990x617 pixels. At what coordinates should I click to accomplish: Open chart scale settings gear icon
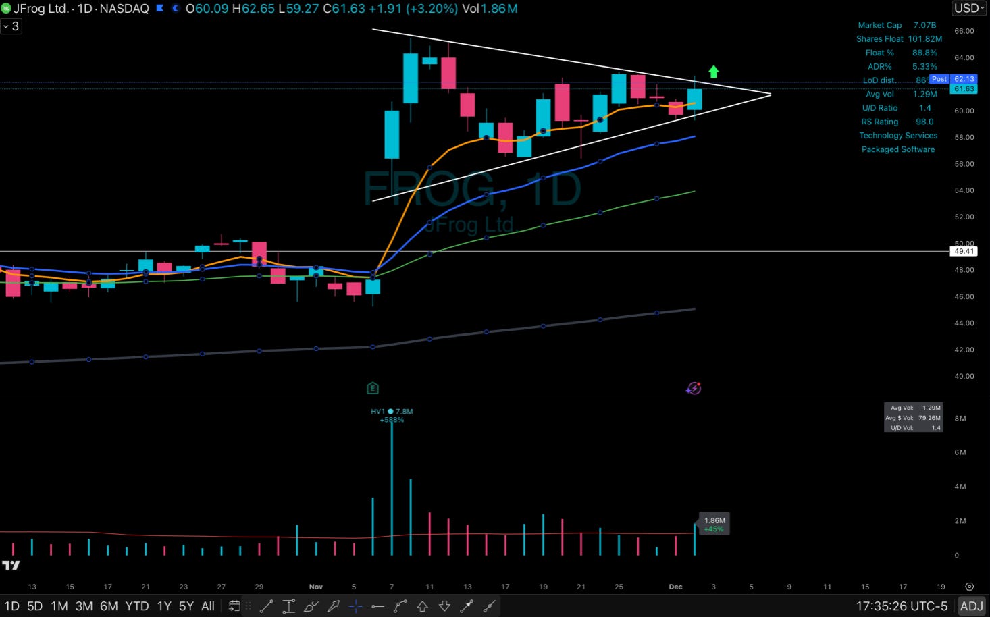(x=970, y=587)
